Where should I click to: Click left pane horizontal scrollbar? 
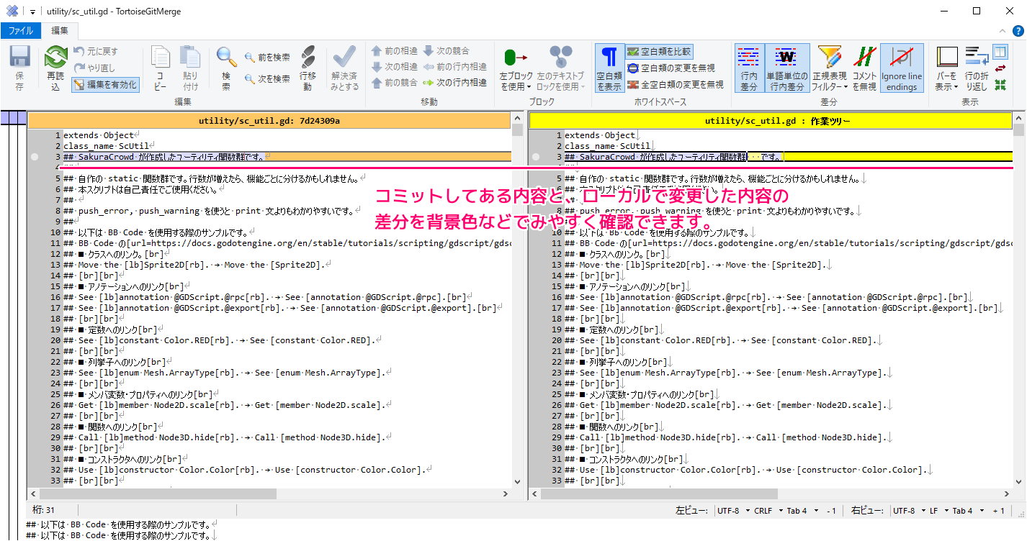pyautogui.click(x=270, y=494)
